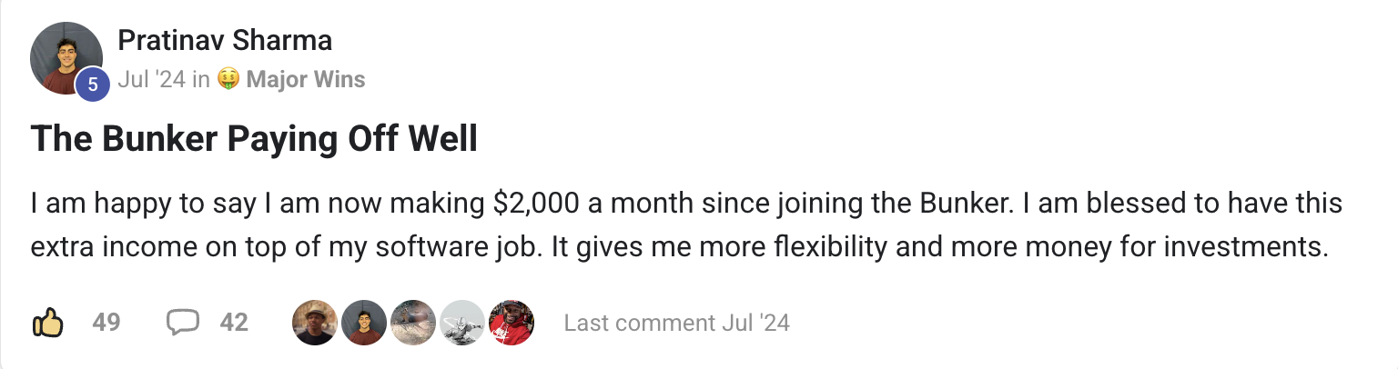This screenshot has height=369, width=1398.
Task: Click the Last comment Jul '24 link
Action: (677, 323)
